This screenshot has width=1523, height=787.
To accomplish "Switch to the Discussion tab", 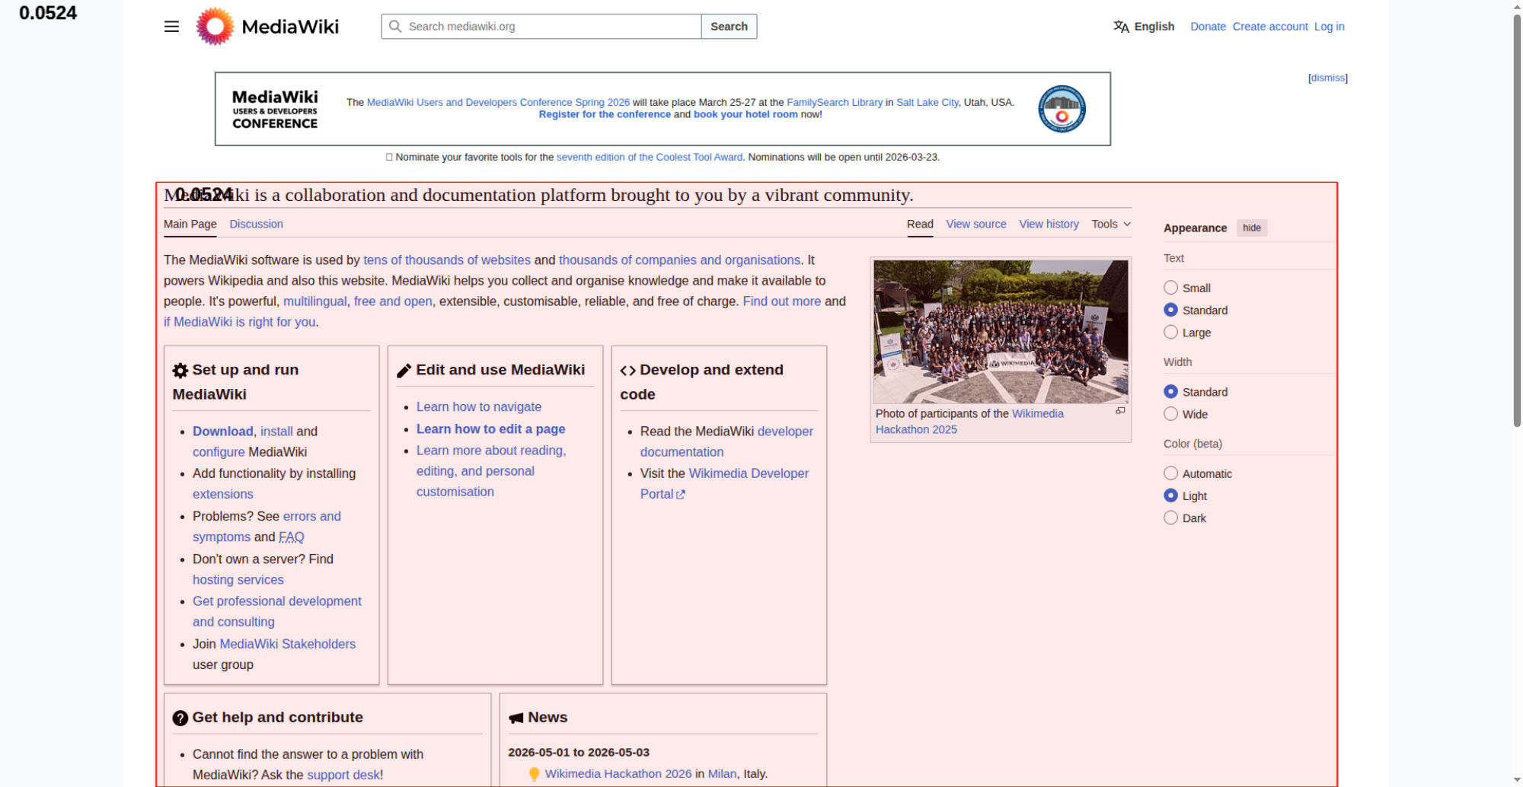I will click(x=256, y=224).
